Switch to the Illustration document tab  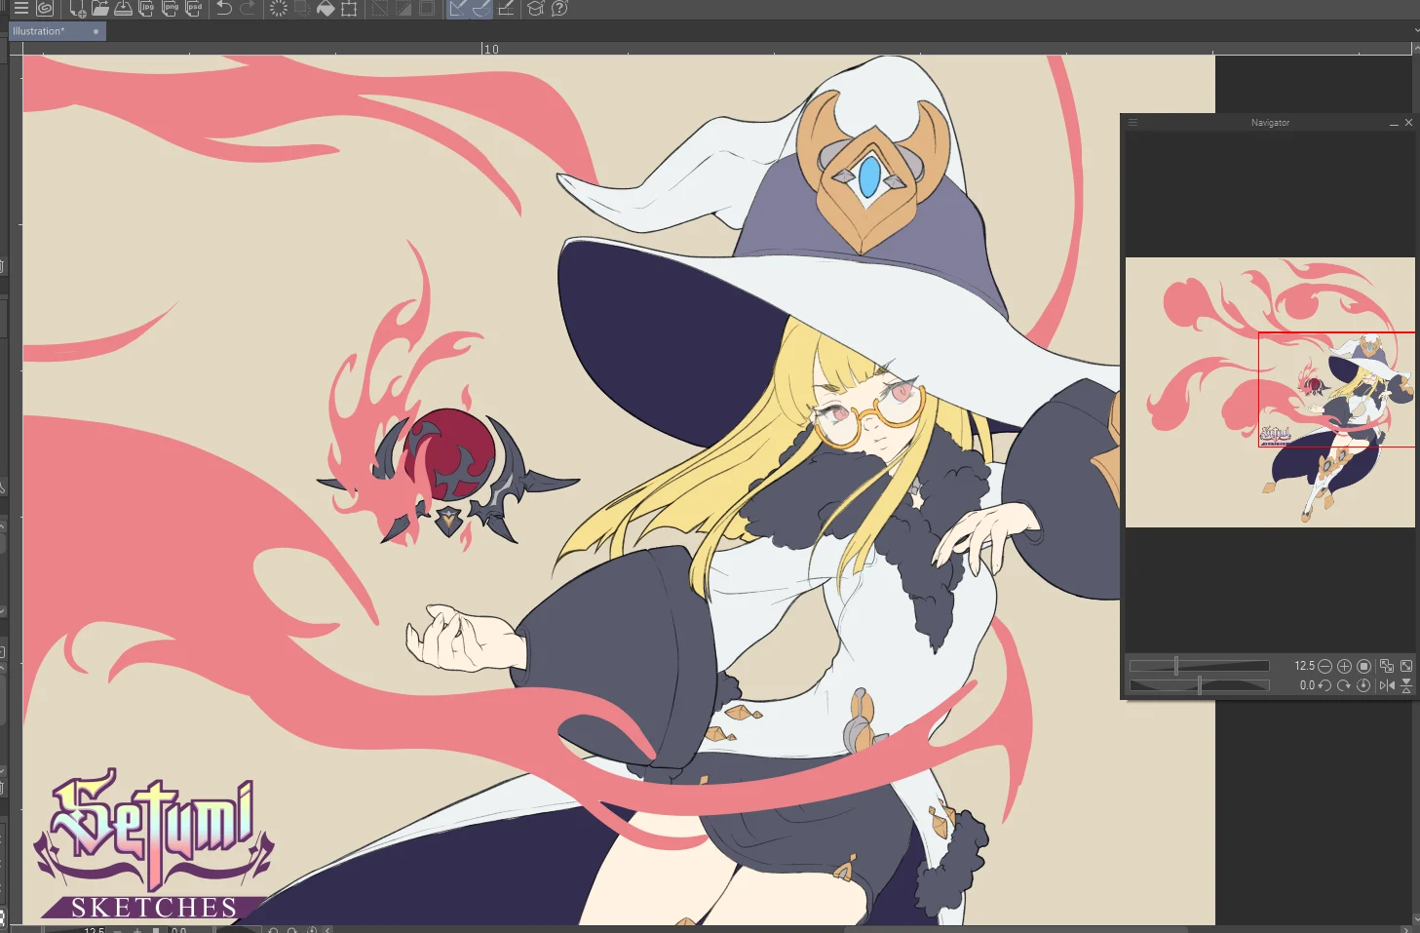click(x=39, y=31)
